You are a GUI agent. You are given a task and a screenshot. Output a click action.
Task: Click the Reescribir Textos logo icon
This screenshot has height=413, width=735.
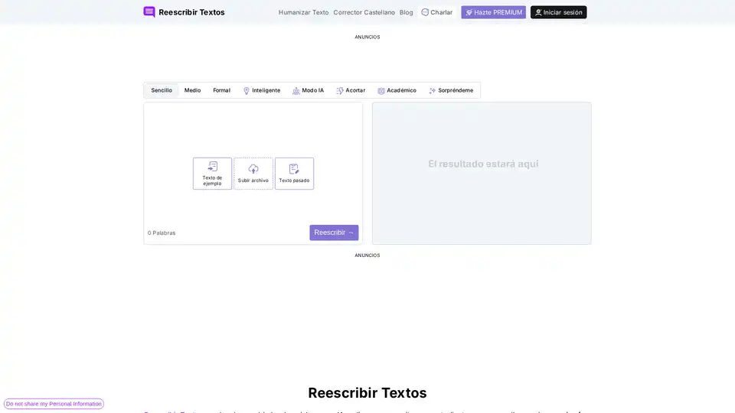click(x=149, y=12)
